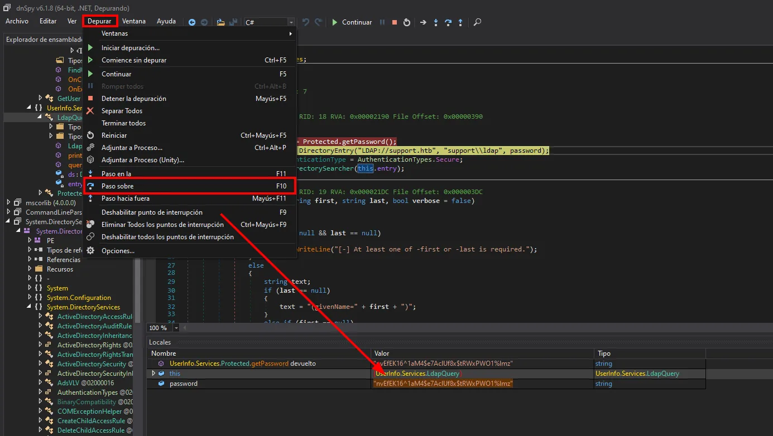Open the Ventana menu
Viewport: 773px width, 436px height.
(x=134, y=21)
